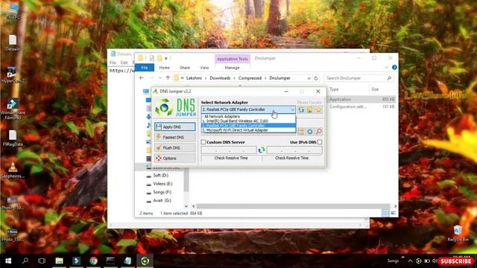Expand the Explorer ribbon chevron
This screenshot has width=477, height=268.
[x=387, y=68]
